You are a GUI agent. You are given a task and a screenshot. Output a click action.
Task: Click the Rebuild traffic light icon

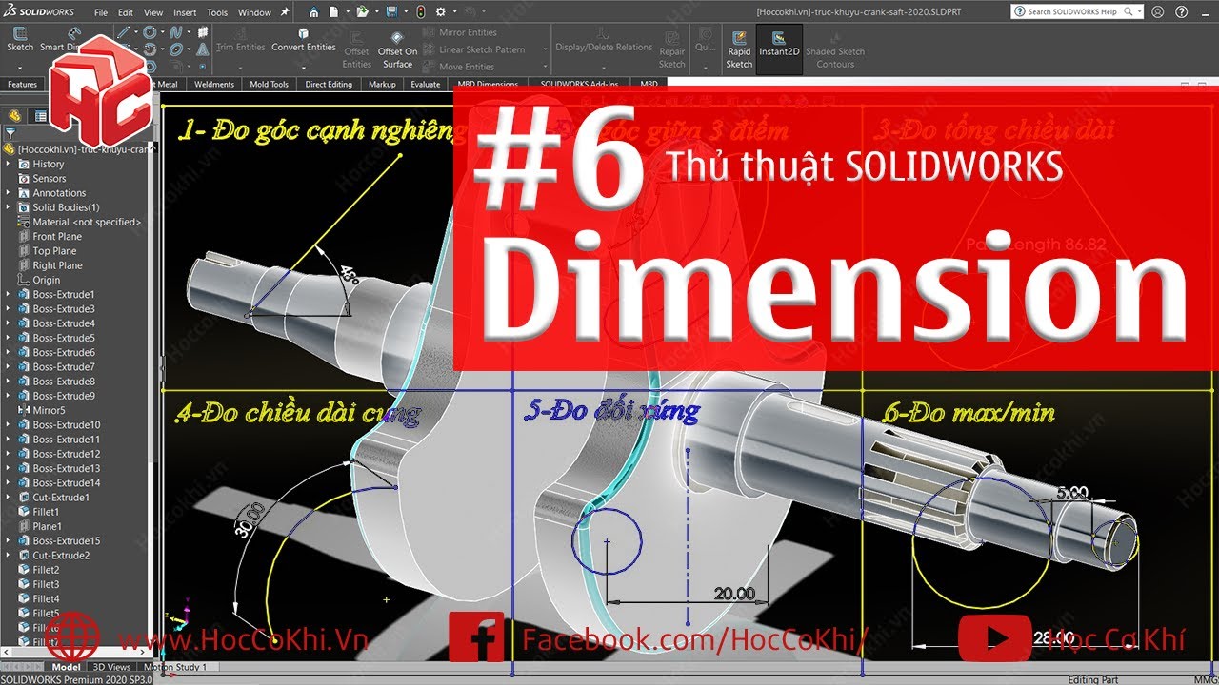coord(421,11)
